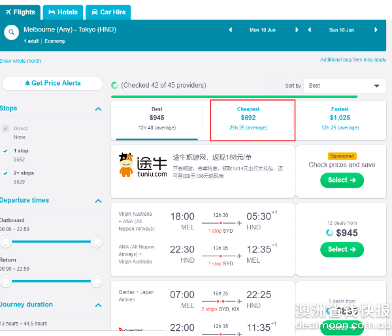Click the Outbound slider right handle
The height and width of the screenshot is (336, 392).
click(97, 242)
